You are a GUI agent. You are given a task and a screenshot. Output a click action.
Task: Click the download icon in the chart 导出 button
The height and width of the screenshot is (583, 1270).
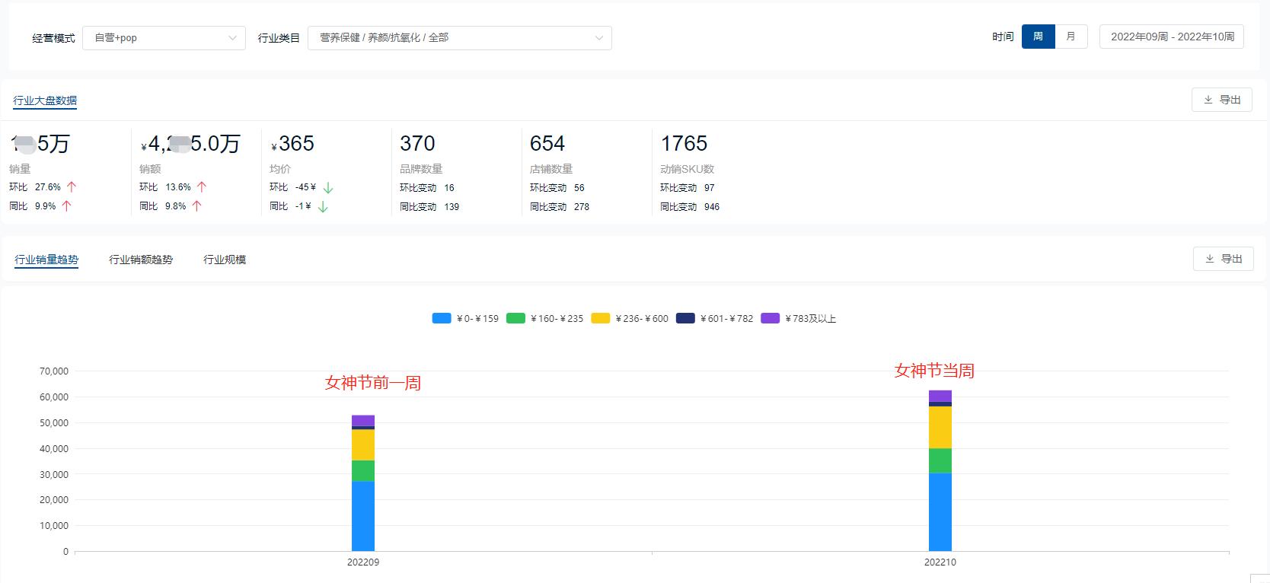tap(1210, 259)
